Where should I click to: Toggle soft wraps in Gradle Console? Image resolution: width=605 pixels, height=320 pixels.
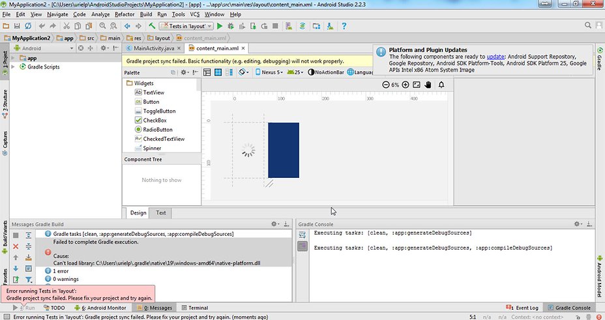[x=302, y=235]
